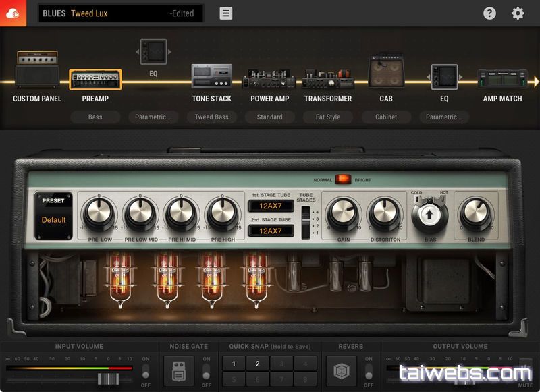
Task: Open the help question mark icon
Action: (489, 13)
